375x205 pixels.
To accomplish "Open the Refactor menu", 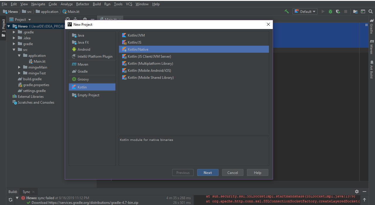I will click(82, 4).
